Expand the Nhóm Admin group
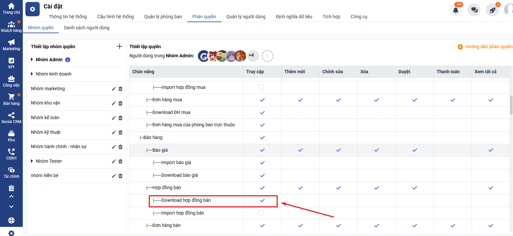 32,60
